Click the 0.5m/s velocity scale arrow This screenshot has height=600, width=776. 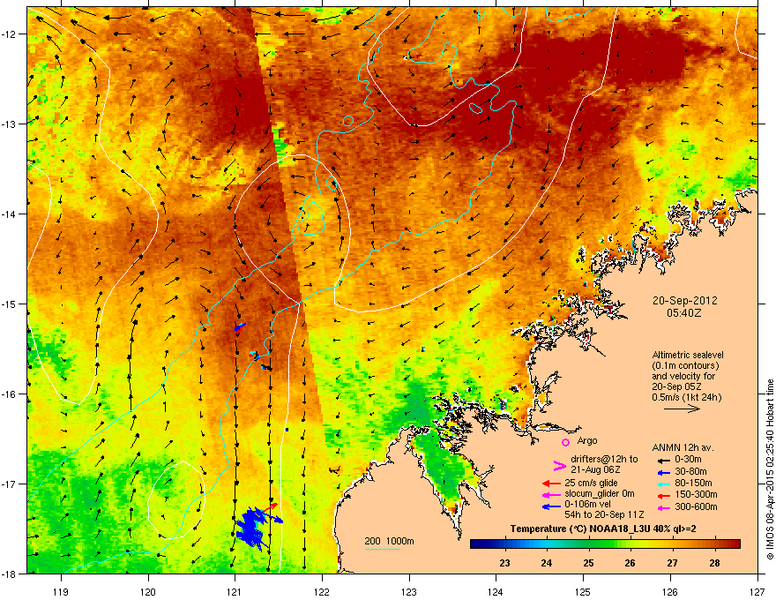682,409
